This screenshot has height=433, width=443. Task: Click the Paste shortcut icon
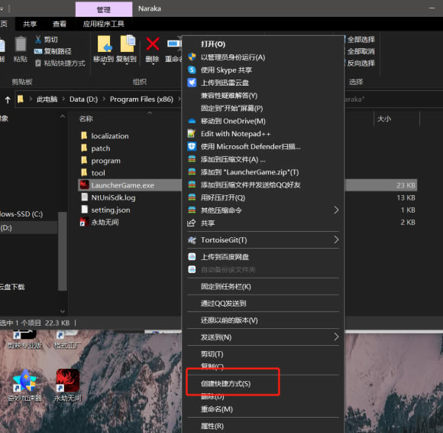[38, 63]
